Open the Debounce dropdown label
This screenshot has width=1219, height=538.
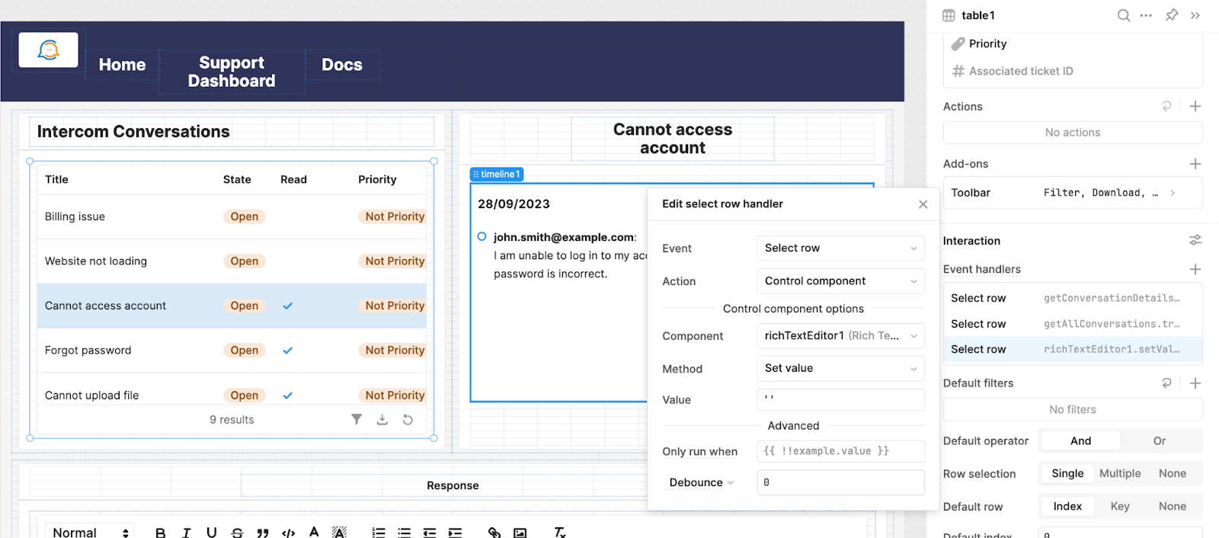pyautogui.click(x=701, y=482)
